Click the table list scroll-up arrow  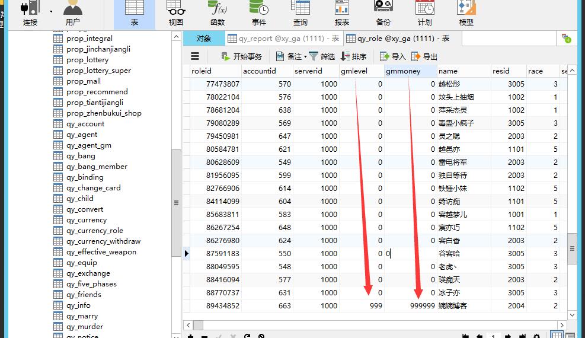tap(176, 37)
